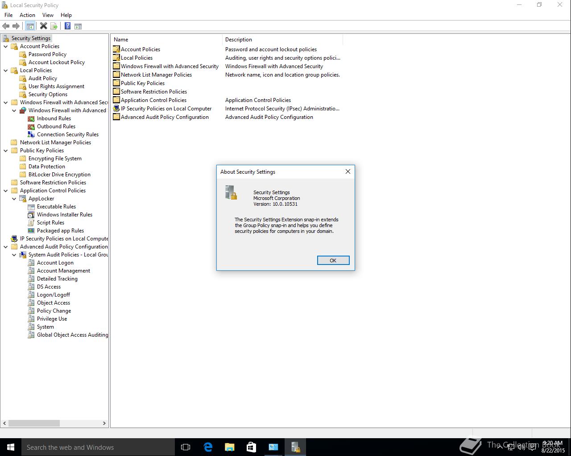The width and height of the screenshot is (571, 456).
Task: Click System Audit Policies node icon
Action: point(23,255)
